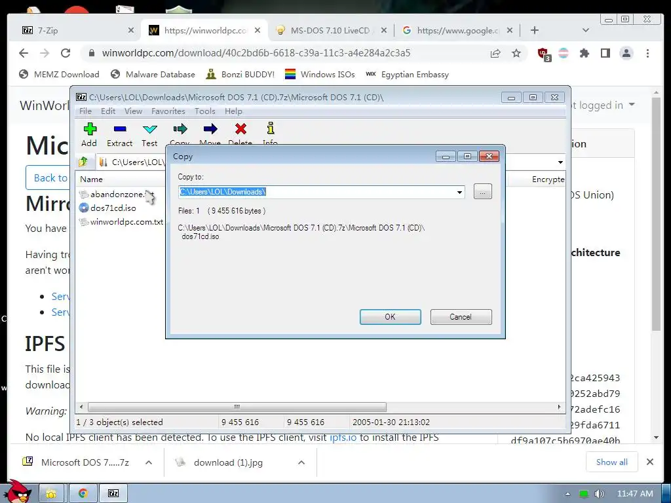
Task: Click the Info toolbar icon
Action: coord(271,134)
